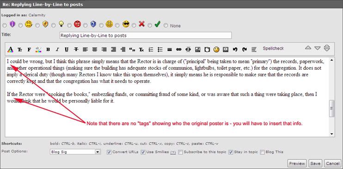
Task: Select the green check mark post icon
Action: (158, 24)
